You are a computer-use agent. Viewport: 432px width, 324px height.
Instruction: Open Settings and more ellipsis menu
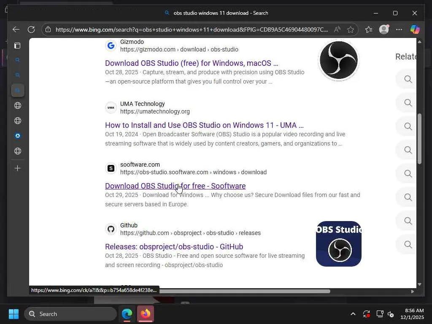(399, 30)
